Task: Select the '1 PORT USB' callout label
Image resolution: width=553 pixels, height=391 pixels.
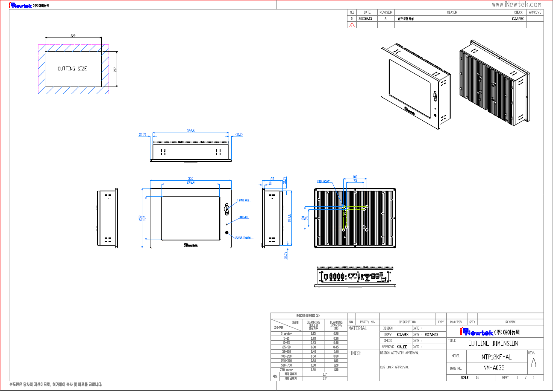Action: tap(243, 200)
